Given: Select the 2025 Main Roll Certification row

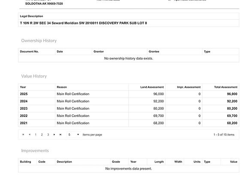Looking at the screenshot, I should (129, 94).
